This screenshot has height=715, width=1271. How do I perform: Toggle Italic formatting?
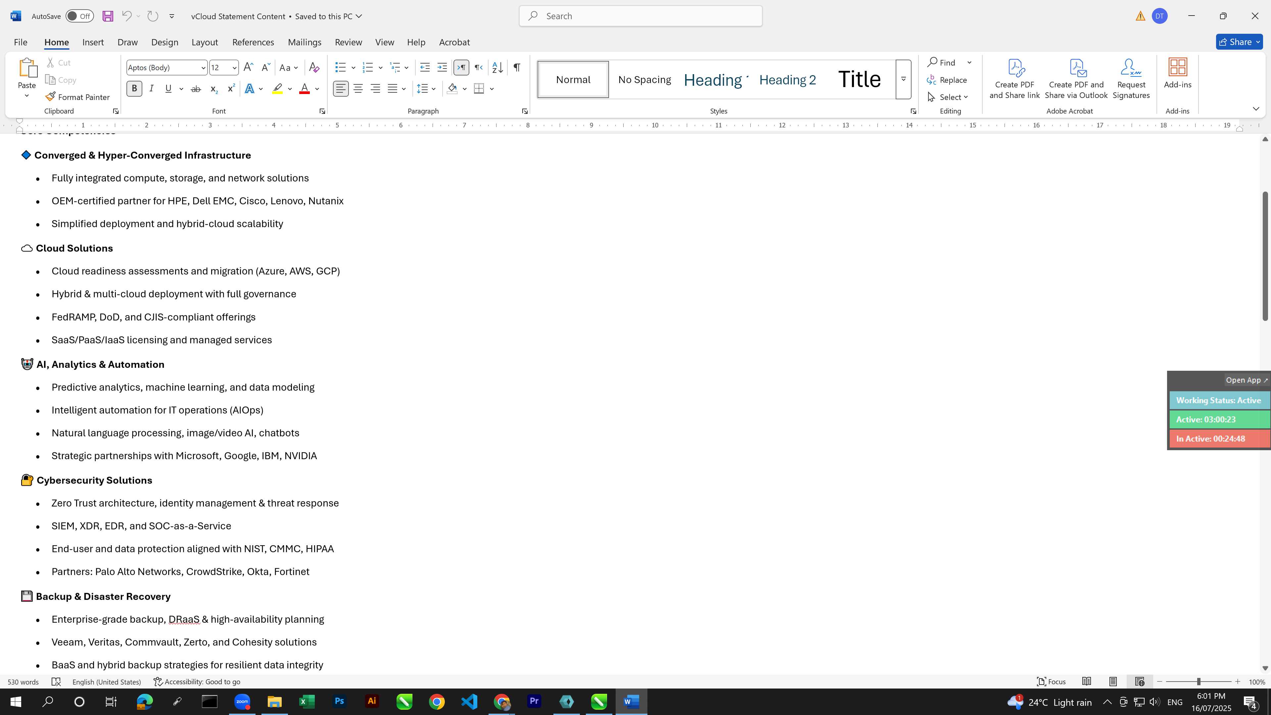point(152,89)
